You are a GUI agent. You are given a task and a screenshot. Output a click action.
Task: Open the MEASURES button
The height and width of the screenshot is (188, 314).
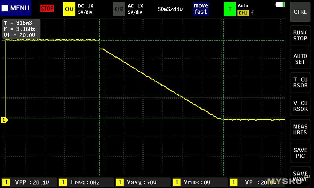tap(300, 130)
